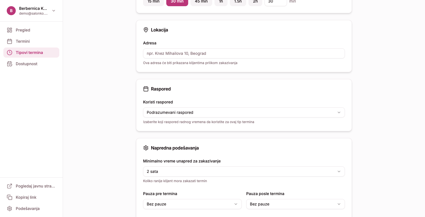Click the Dostupnost calendar-clock icon

10,64
